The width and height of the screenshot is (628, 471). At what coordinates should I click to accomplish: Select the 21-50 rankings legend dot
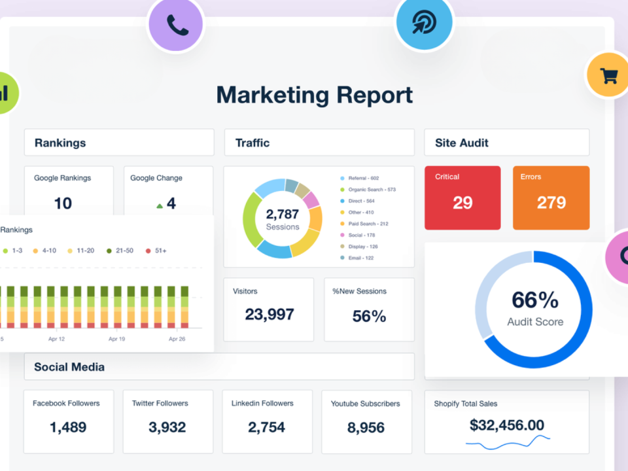(109, 251)
